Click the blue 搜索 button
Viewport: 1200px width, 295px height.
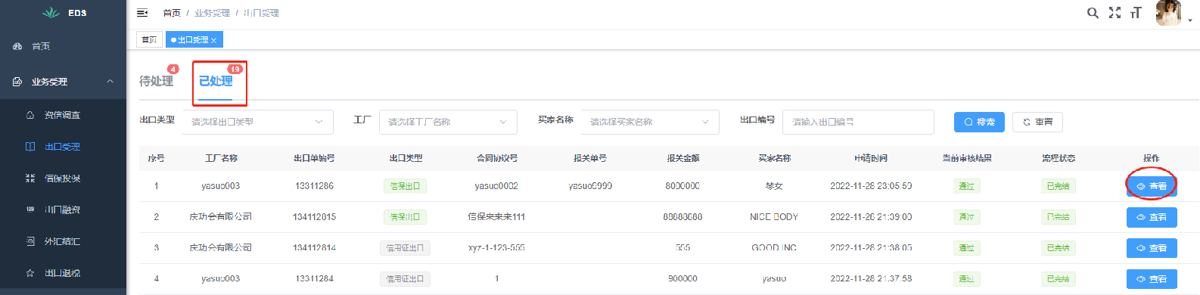pyautogui.click(x=979, y=122)
